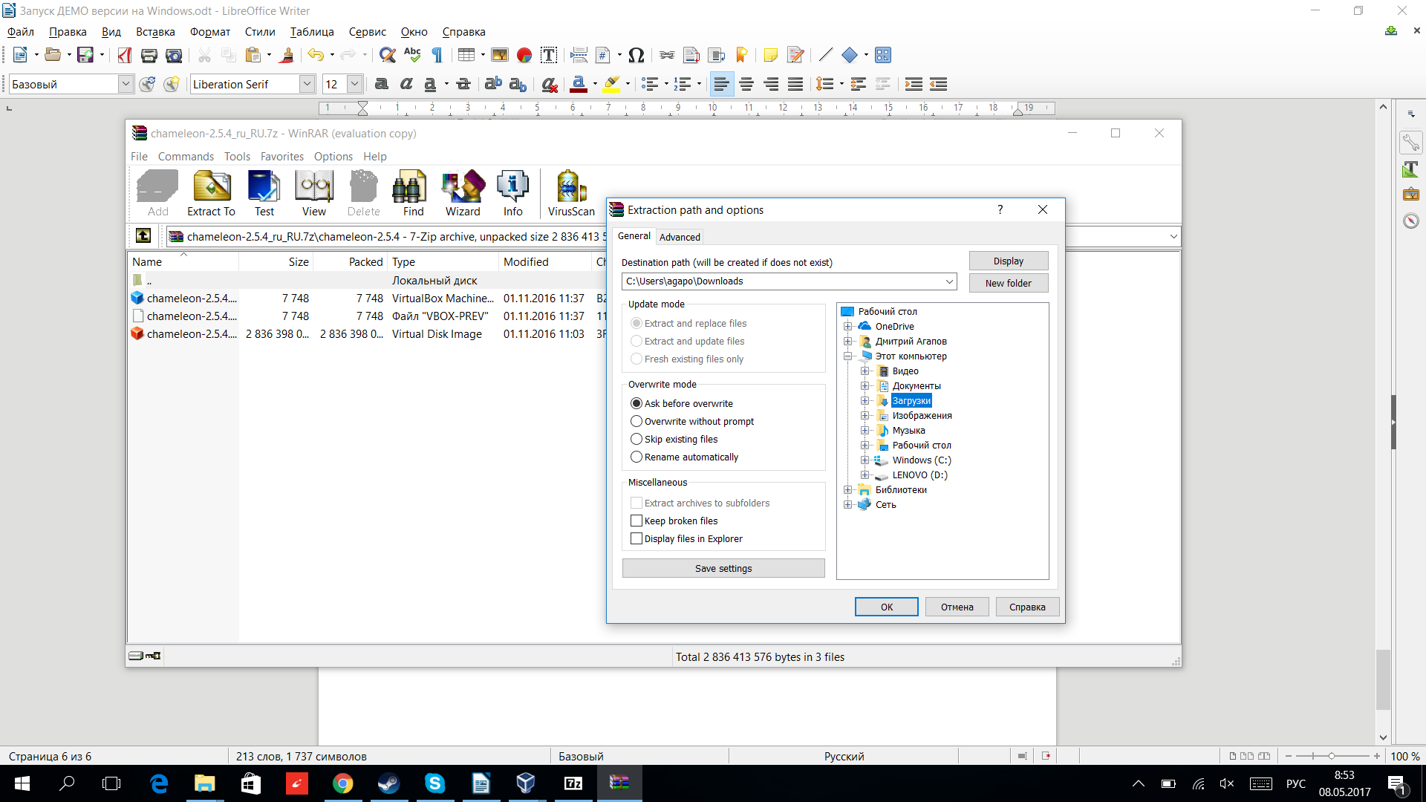Click the Print icon in LibreOffice Writer
The height and width of the screenshot is (802, 1426).
(x=149, y=55)
